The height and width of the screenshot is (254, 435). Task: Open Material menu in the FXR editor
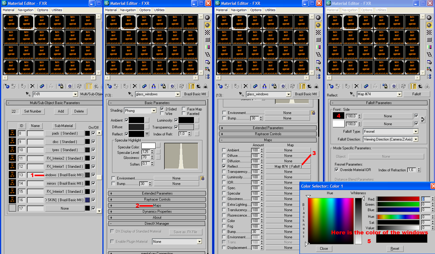tap(8, 10)
